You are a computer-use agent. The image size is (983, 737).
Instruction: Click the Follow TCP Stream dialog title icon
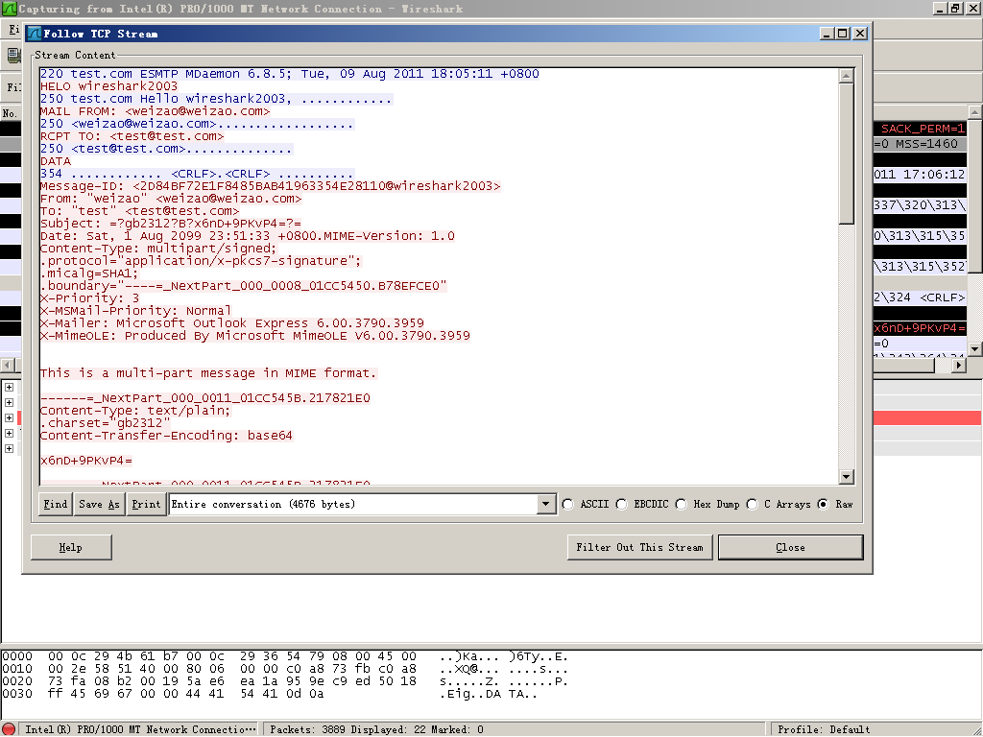point(35,34)
